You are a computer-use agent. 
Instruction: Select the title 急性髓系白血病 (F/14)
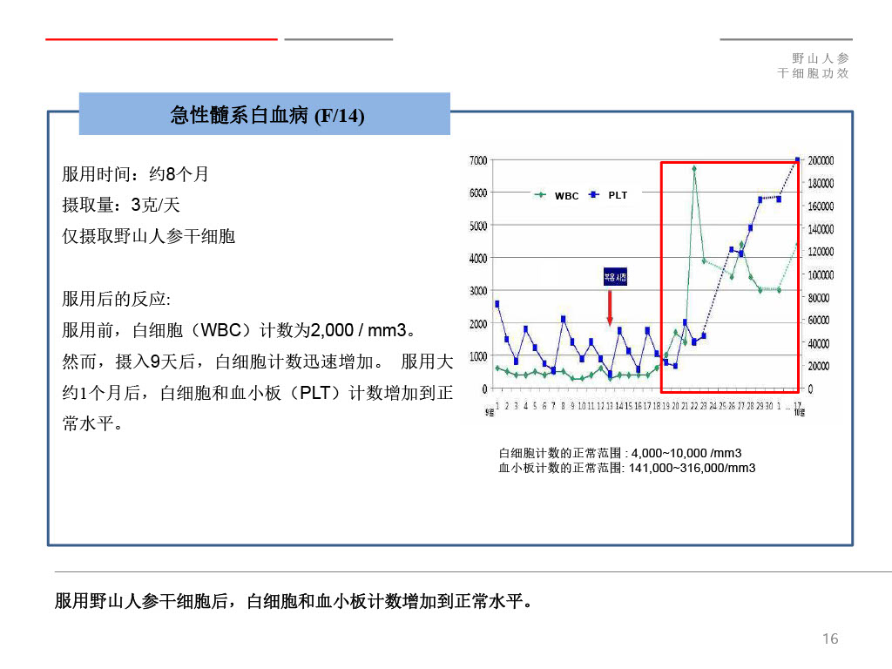click(266, 115)
